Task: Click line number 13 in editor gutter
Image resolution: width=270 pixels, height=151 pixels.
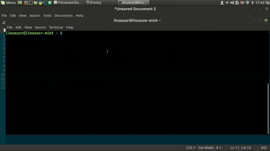Action: pos(3,88)
